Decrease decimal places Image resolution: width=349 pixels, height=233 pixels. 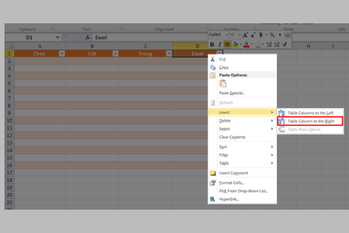(x=277, y=44)
